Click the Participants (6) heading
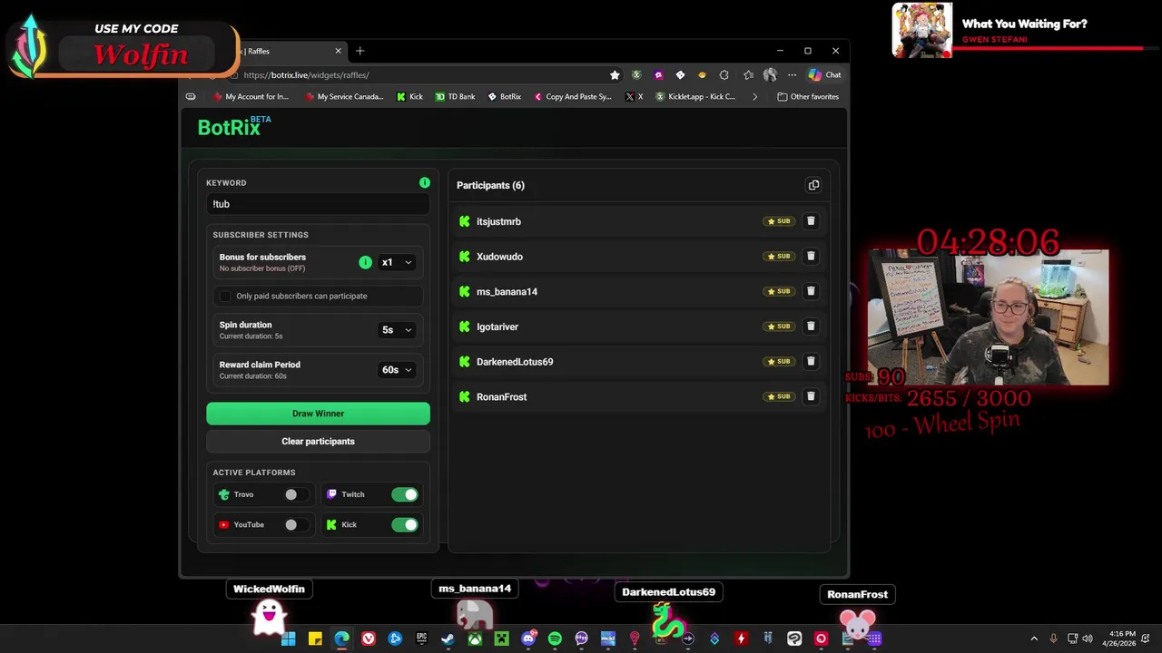Viewport: 1162px width, 653px height. 490,185
